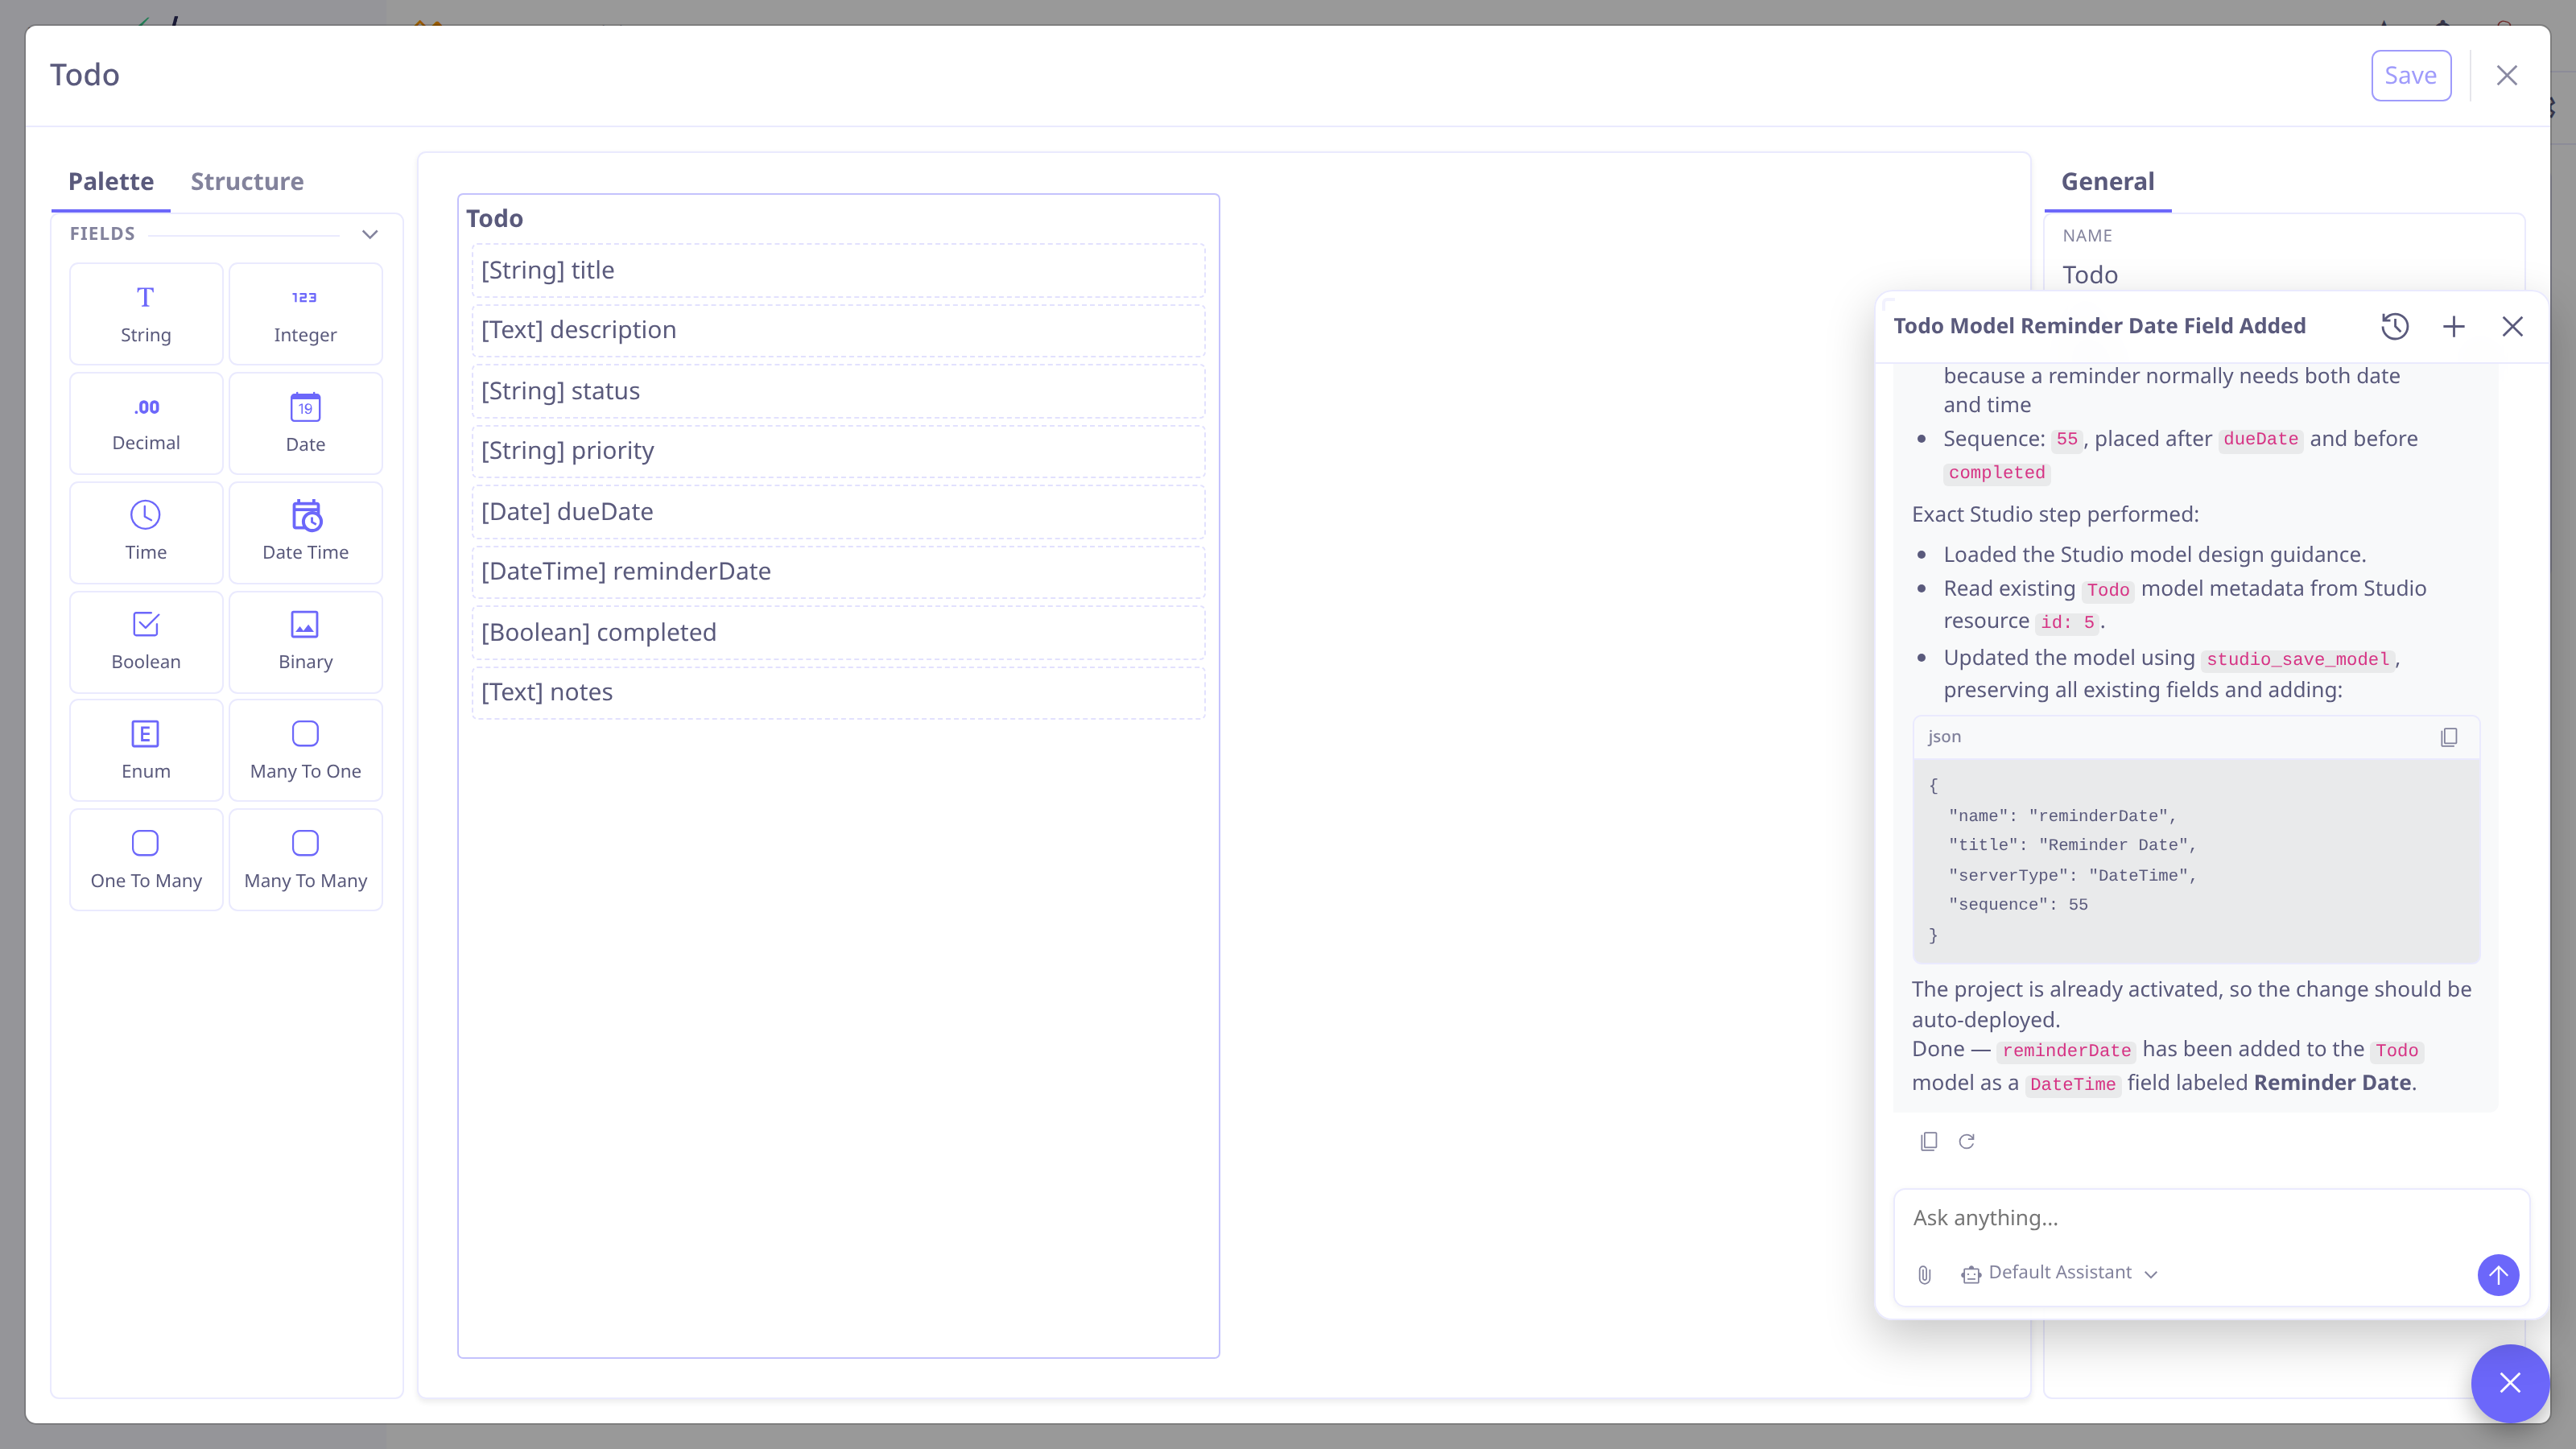
Task: Select the [Text] description field
Action: pos(838,330)
